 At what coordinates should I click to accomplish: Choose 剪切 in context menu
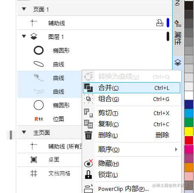pyautogui.click(x=132, y=113)
